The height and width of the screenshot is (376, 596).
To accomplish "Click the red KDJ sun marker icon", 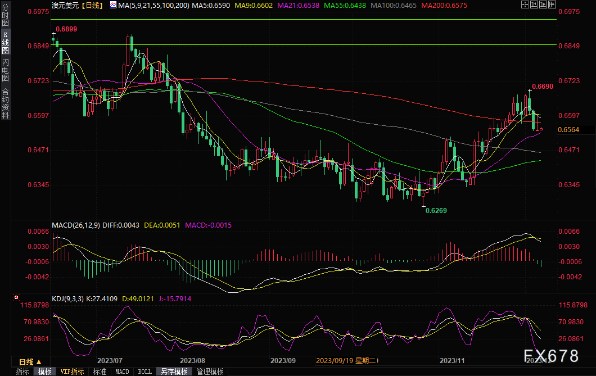I will [x=16, y=297].
